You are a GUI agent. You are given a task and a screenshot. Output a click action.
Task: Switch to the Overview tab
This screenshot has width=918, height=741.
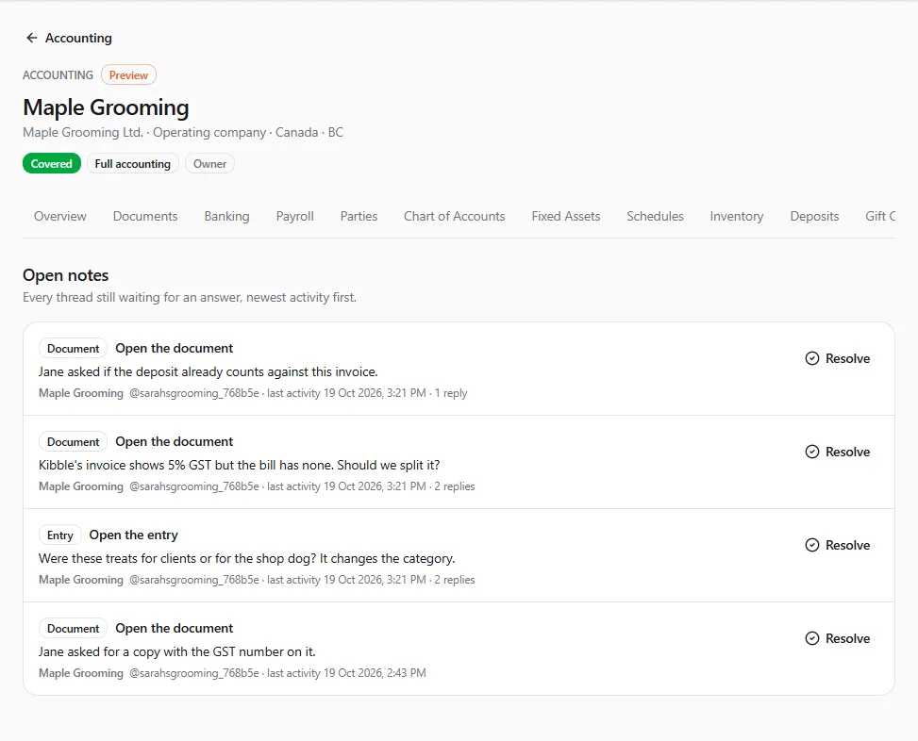(x=59, y=217)
